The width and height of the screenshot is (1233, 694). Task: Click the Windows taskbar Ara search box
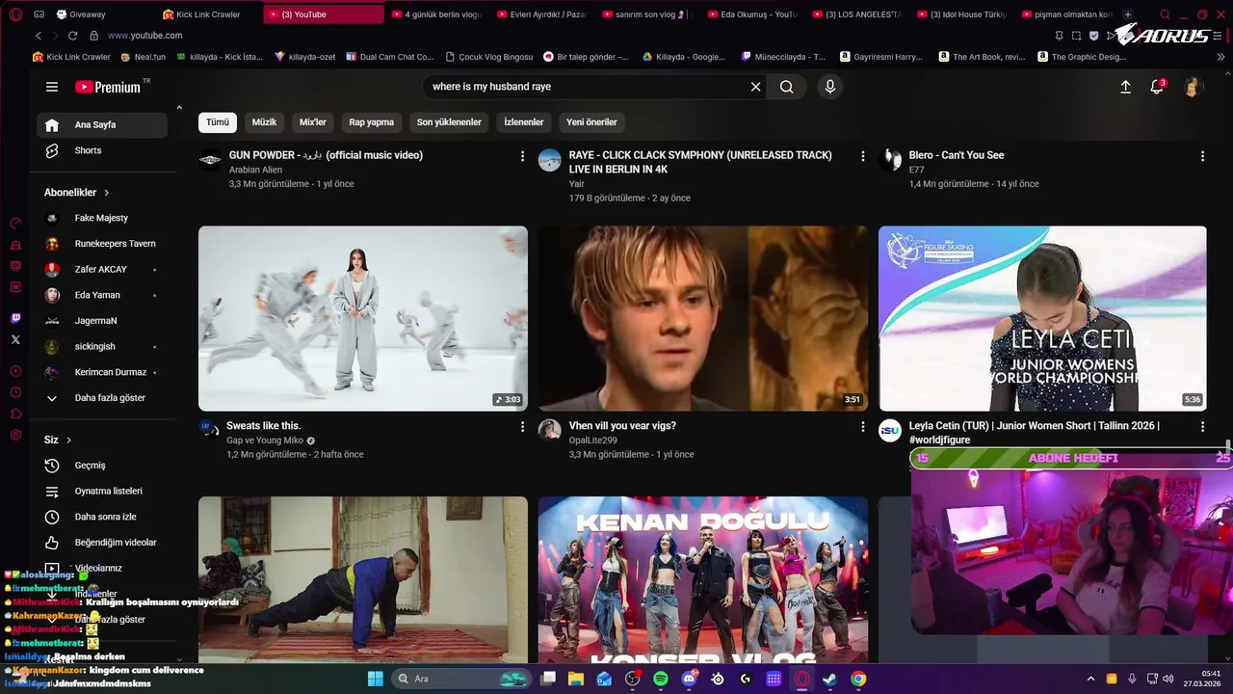[x=462, y=679]
